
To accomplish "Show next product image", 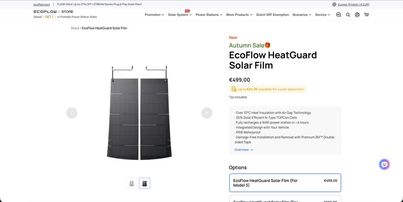I will pos(207,113).
